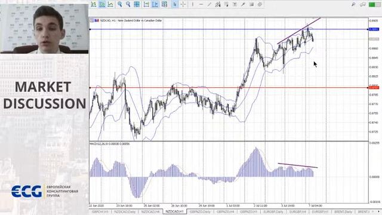Image resolution: width=382 pixels, height=215 pixels.
Task: Select the horizontal line drawing tool
Action: click(201, 4)
